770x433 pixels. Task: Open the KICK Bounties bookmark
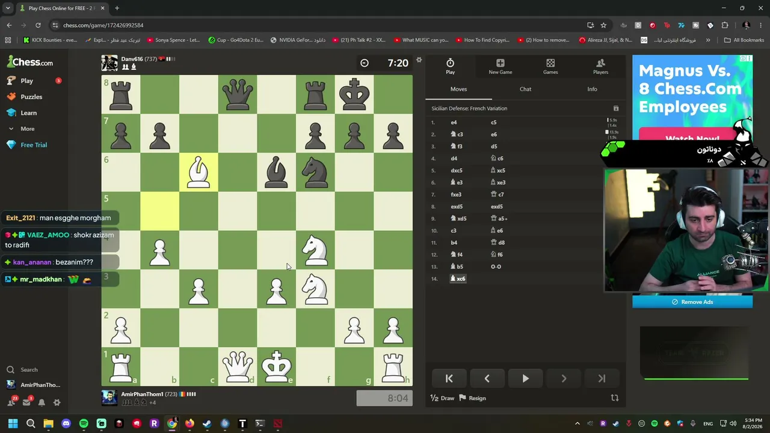click(x=50, y=40)
